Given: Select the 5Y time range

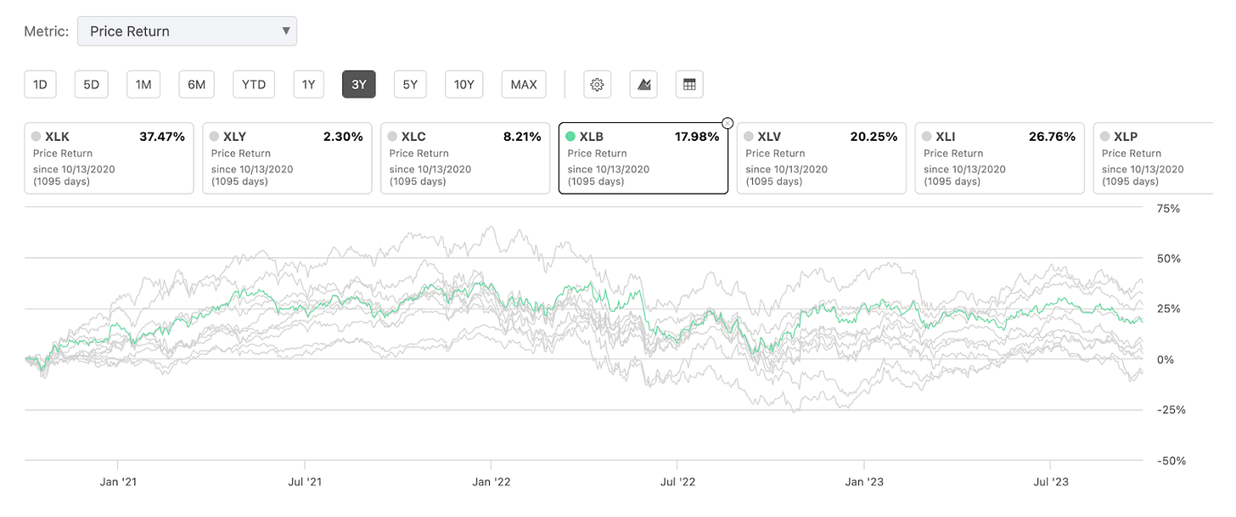Looking at the screenshot, I should (410, 84).
